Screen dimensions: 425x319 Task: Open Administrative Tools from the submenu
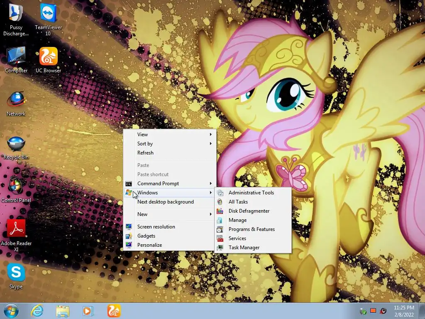253,193
